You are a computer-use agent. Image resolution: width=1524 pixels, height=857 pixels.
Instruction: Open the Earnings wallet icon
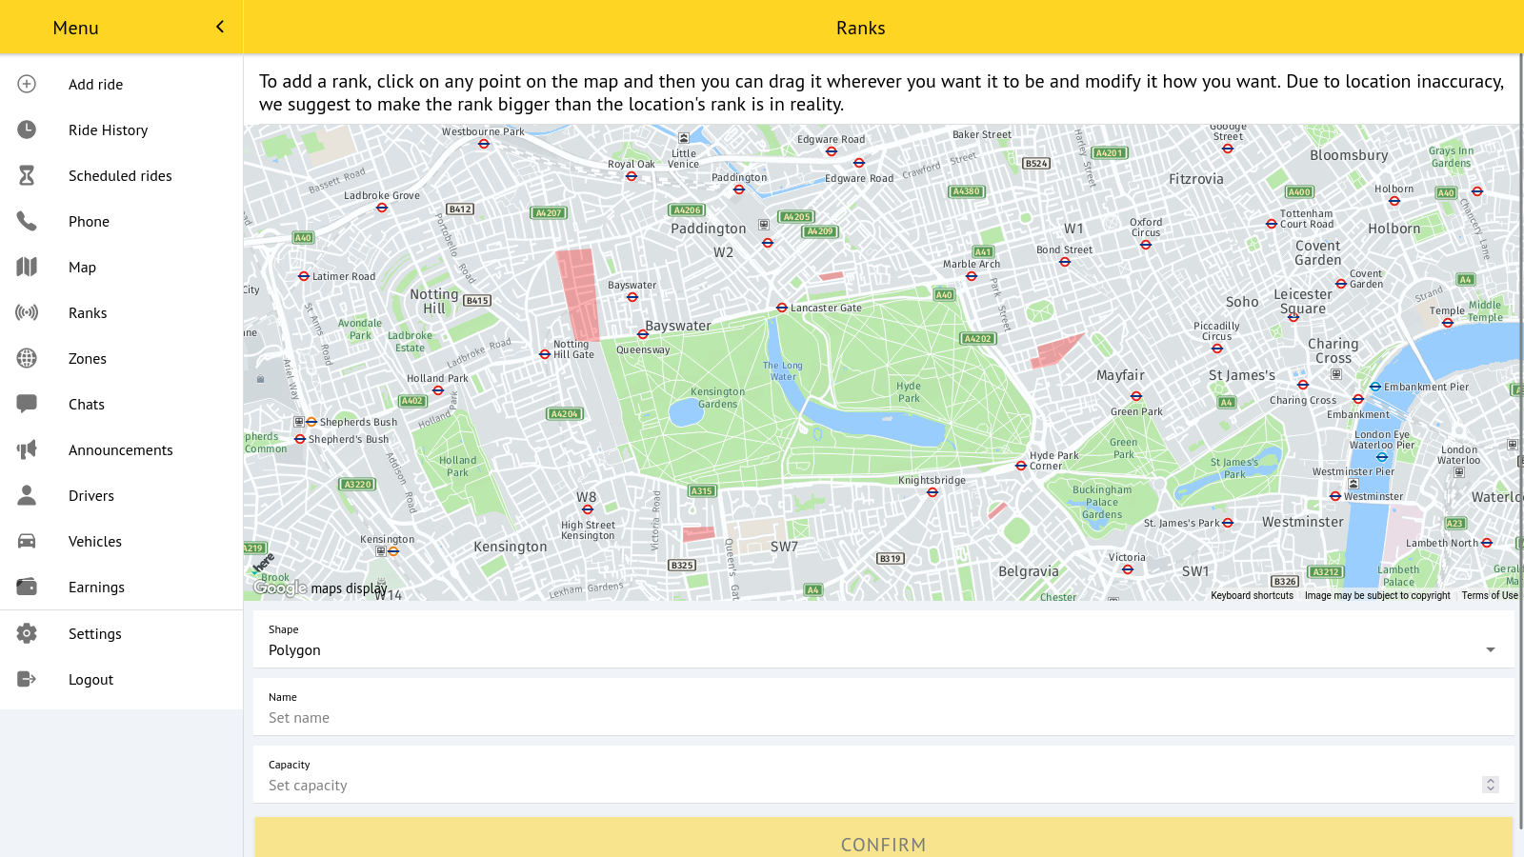click(x=27, y=587)
